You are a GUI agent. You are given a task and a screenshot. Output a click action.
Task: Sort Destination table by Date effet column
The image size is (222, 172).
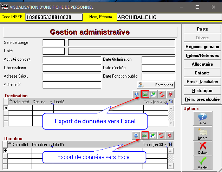(x=20, y=102)
